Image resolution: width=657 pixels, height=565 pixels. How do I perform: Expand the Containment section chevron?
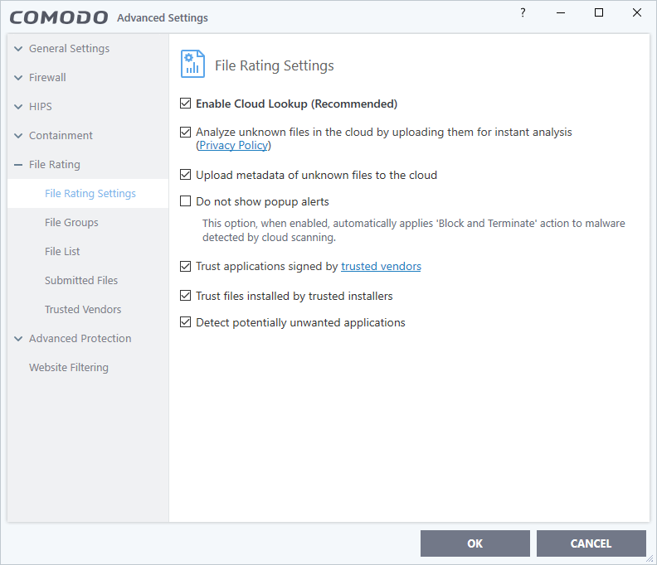point(18,136)
